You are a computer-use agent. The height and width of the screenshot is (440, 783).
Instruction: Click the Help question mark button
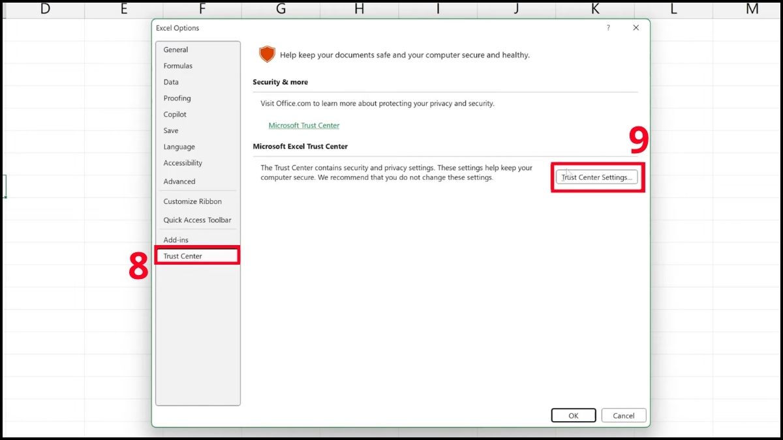pyautogui.click(x=608, y=28)
